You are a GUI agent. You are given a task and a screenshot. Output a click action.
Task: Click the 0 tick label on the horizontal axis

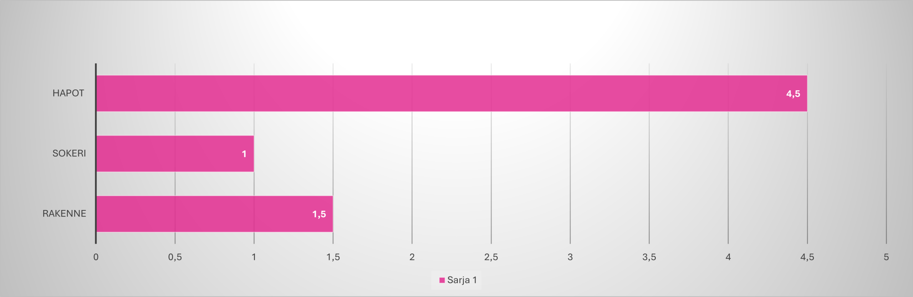coord(96,257)
